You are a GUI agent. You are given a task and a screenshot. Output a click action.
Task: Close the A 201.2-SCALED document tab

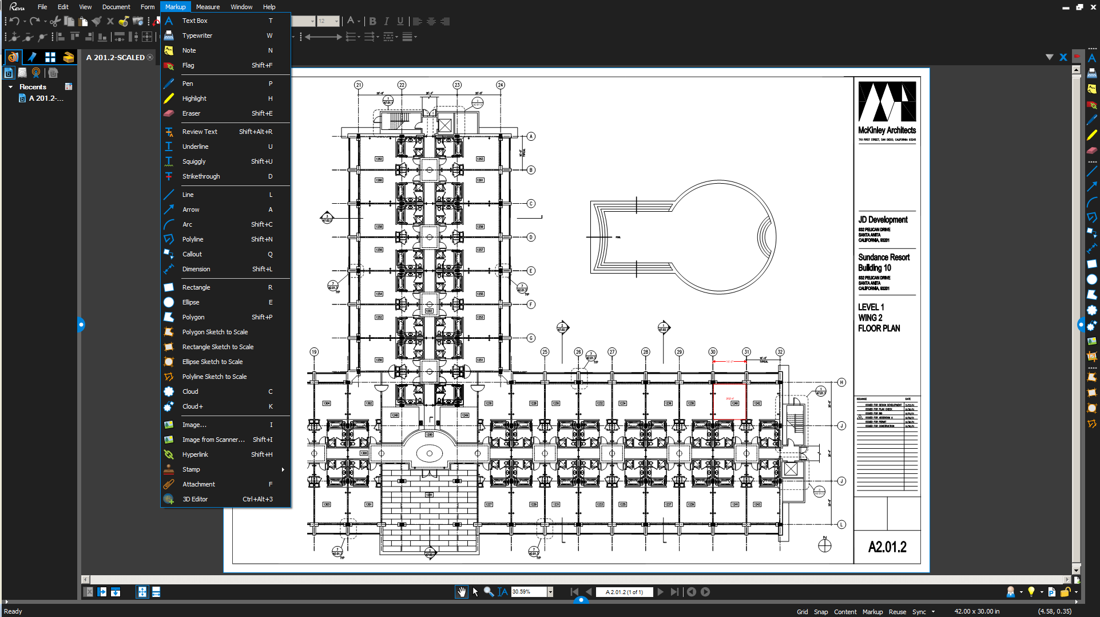click(x=150, y=57)
